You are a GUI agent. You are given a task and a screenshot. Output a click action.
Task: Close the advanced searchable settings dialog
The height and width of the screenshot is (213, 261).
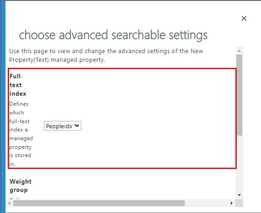coord(244,18)
